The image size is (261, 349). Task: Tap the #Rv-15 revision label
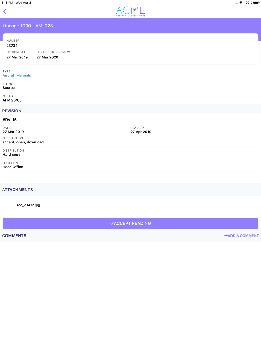coord(10,120)
